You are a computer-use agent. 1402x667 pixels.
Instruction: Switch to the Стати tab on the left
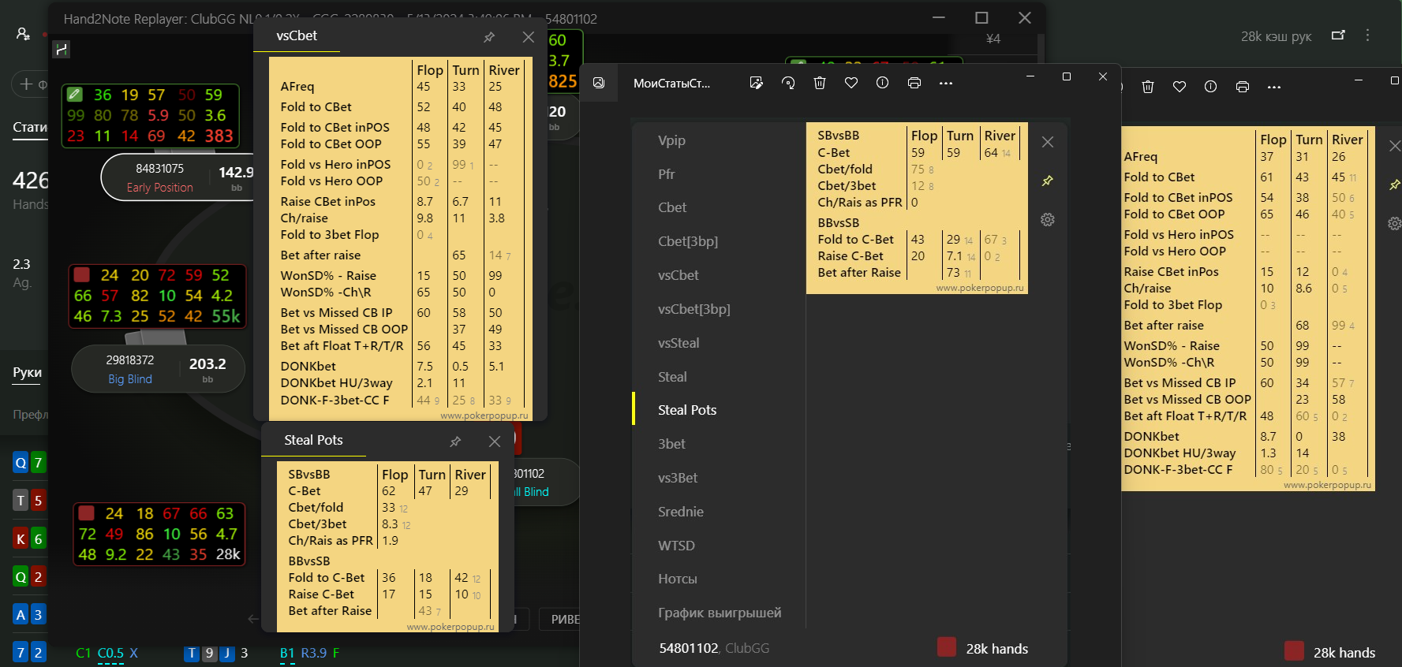pos(29,128)
